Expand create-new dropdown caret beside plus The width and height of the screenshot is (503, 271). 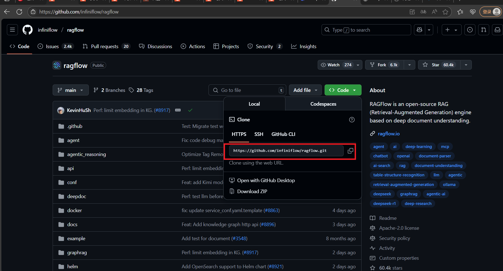pos(456,30)
